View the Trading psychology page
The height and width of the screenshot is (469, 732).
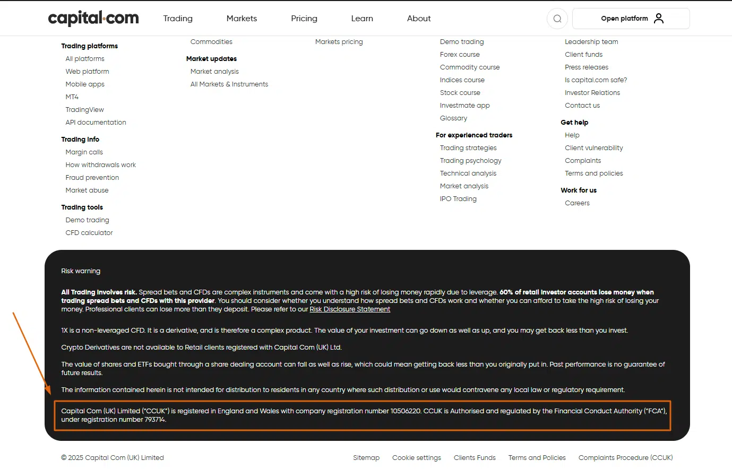pyautogui.click(x=470, y=161)
